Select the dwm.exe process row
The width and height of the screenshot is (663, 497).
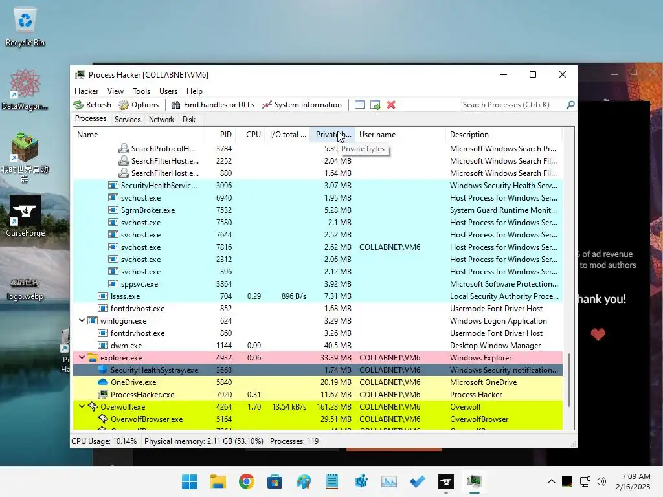click(318, 346)
